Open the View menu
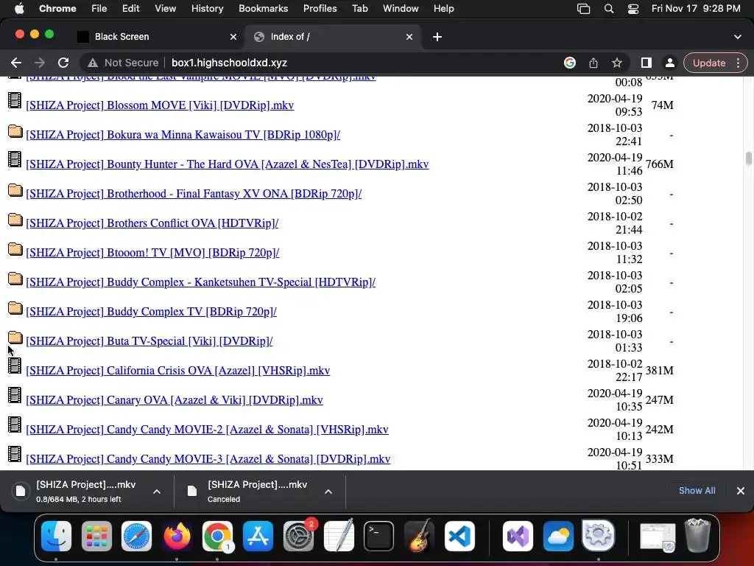Image resolution: width=754 pixels, height=566 pixels. click(165, 8)
